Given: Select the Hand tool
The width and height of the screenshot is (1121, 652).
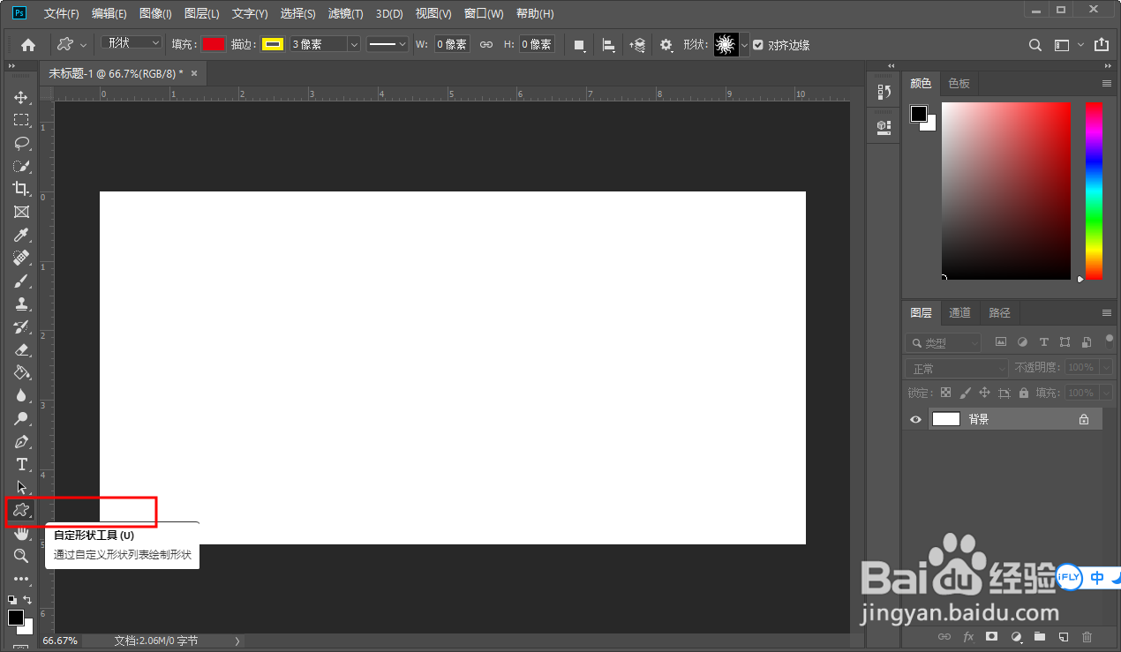Looking at the screenshot, I should click(x=21, y=533).
